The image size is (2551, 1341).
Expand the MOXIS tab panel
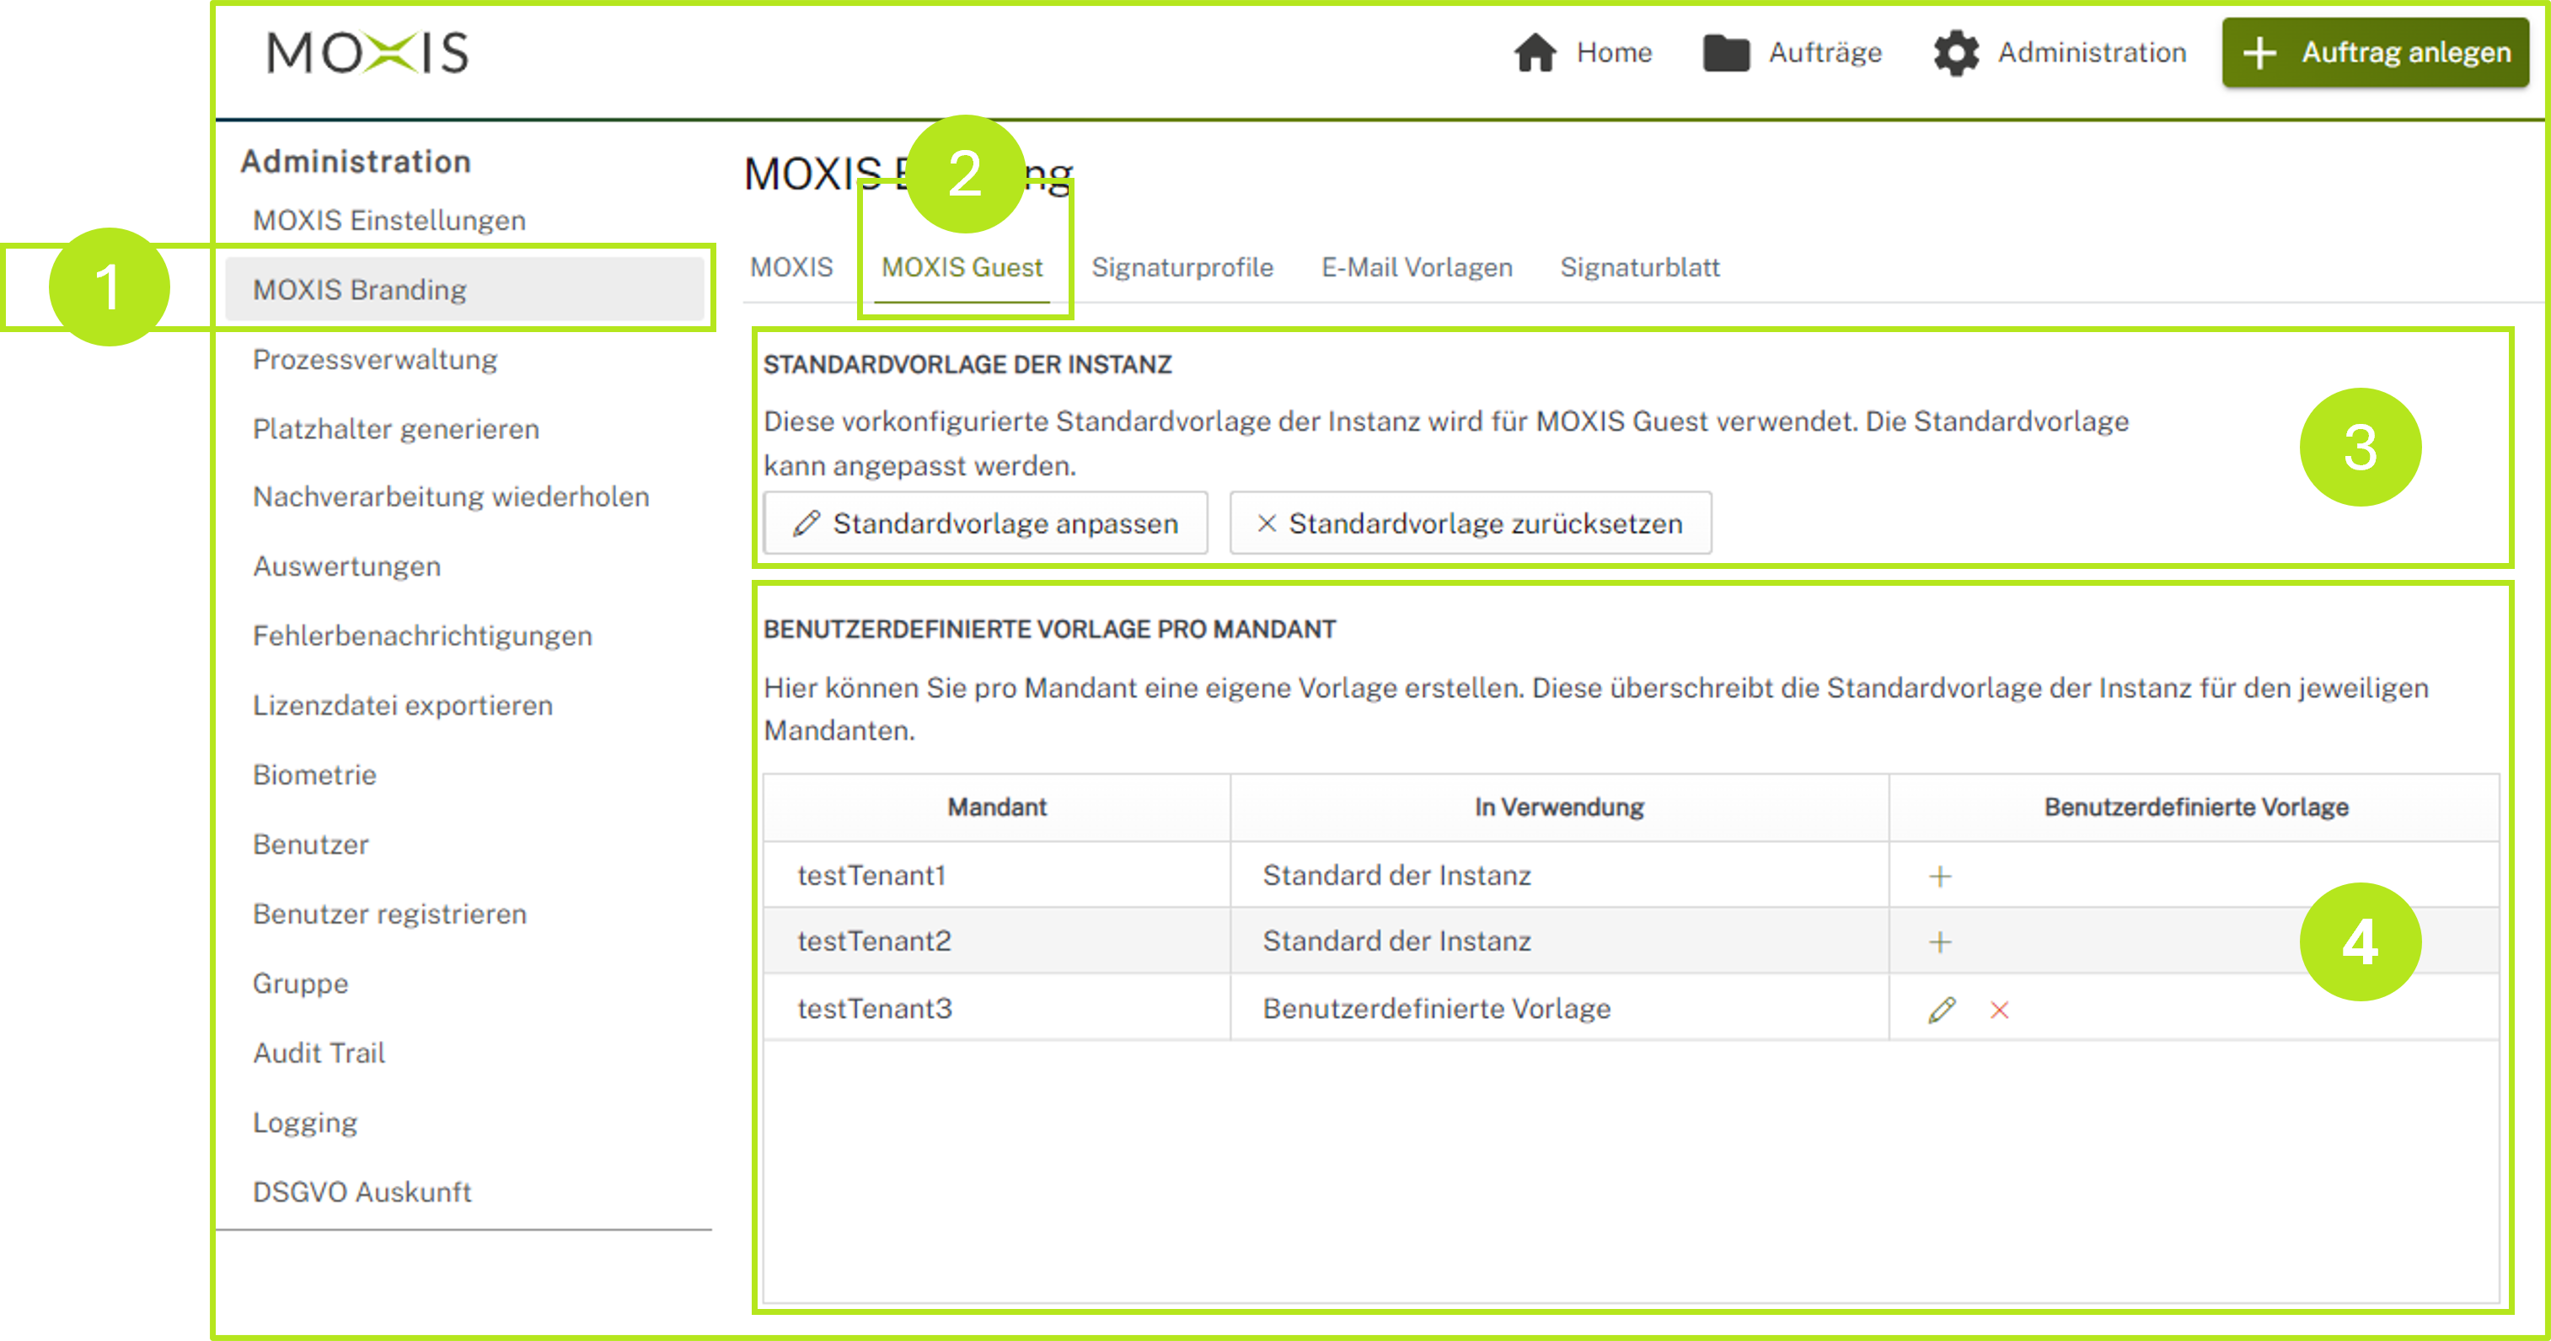pos(793,266)
